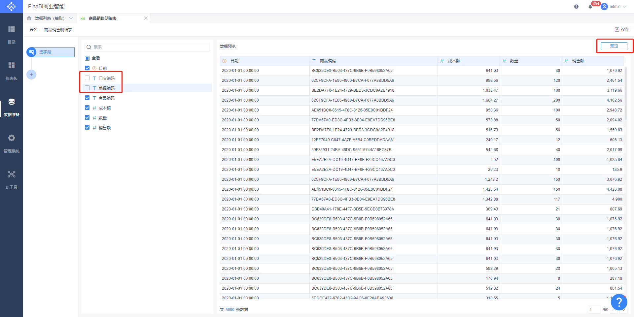Image resolution: width=634 pixels, height=317 pixels.
Task: Click the admin user avatar icon
Action: coord(604,7)
